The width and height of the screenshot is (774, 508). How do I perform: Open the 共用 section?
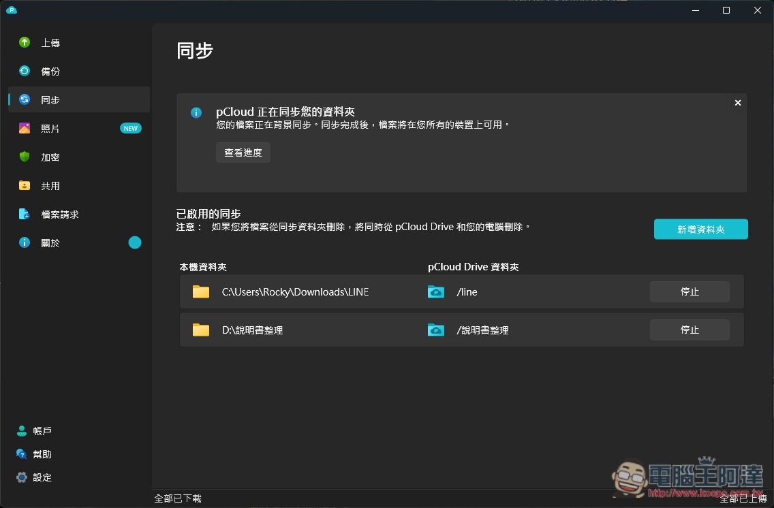tap(79, 186)
